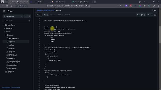Open style.css in the file tree

pyautogui.click(x=12, y=48)
